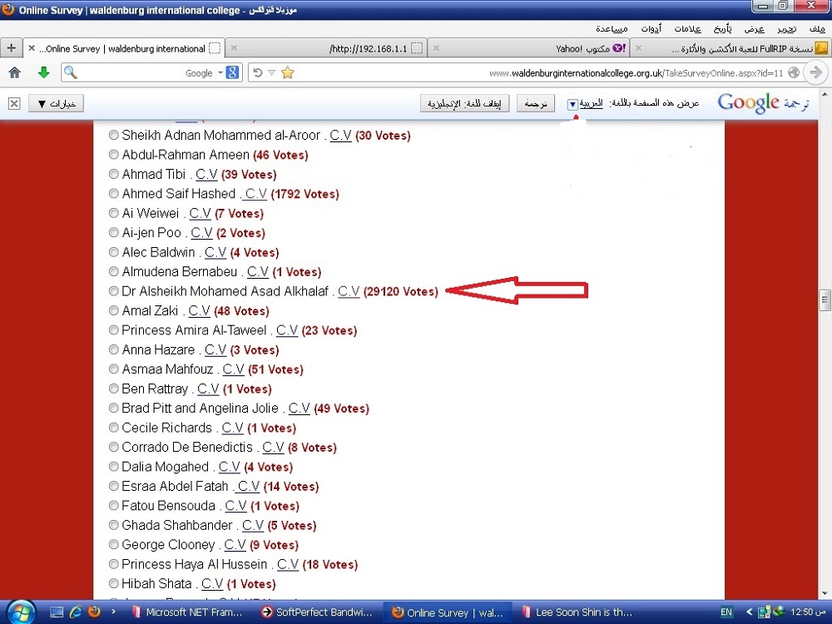Click the Firefox Home icon
The width and height of the screenshot is (832, 624).
pos(14,72)
